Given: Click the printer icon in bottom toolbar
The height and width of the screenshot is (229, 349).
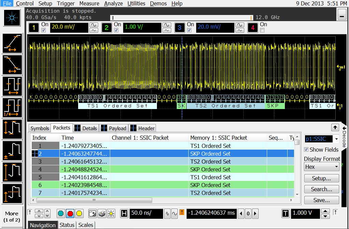Looking at the screenshot, I should [101, 214].
